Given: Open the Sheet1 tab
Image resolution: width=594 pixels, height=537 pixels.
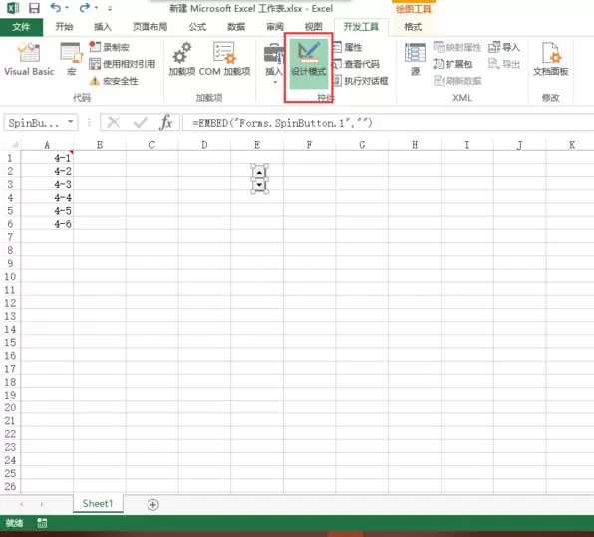Looking at the screenshot, I should coord(98,504).
